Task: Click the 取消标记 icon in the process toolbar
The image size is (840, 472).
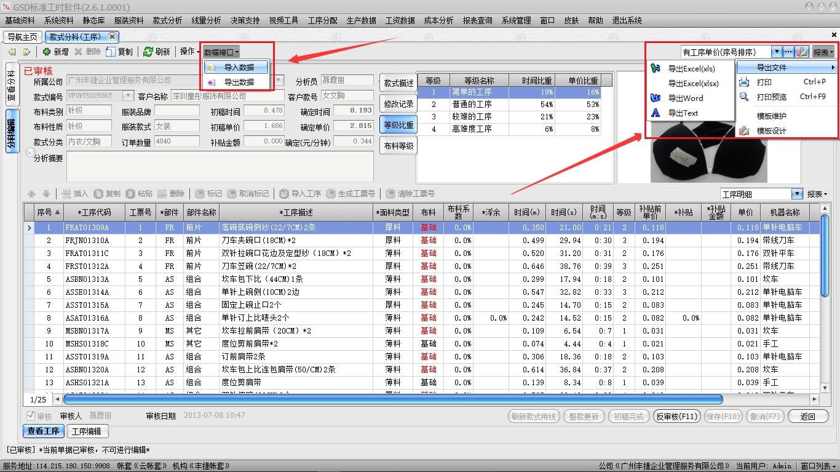Action: (231, 194)
